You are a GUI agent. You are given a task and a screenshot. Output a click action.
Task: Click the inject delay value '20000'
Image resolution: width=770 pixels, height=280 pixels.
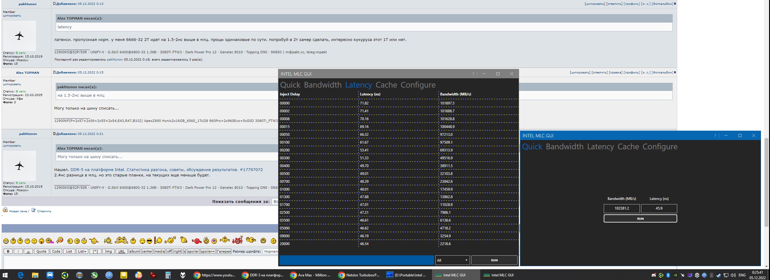point(285,244)
